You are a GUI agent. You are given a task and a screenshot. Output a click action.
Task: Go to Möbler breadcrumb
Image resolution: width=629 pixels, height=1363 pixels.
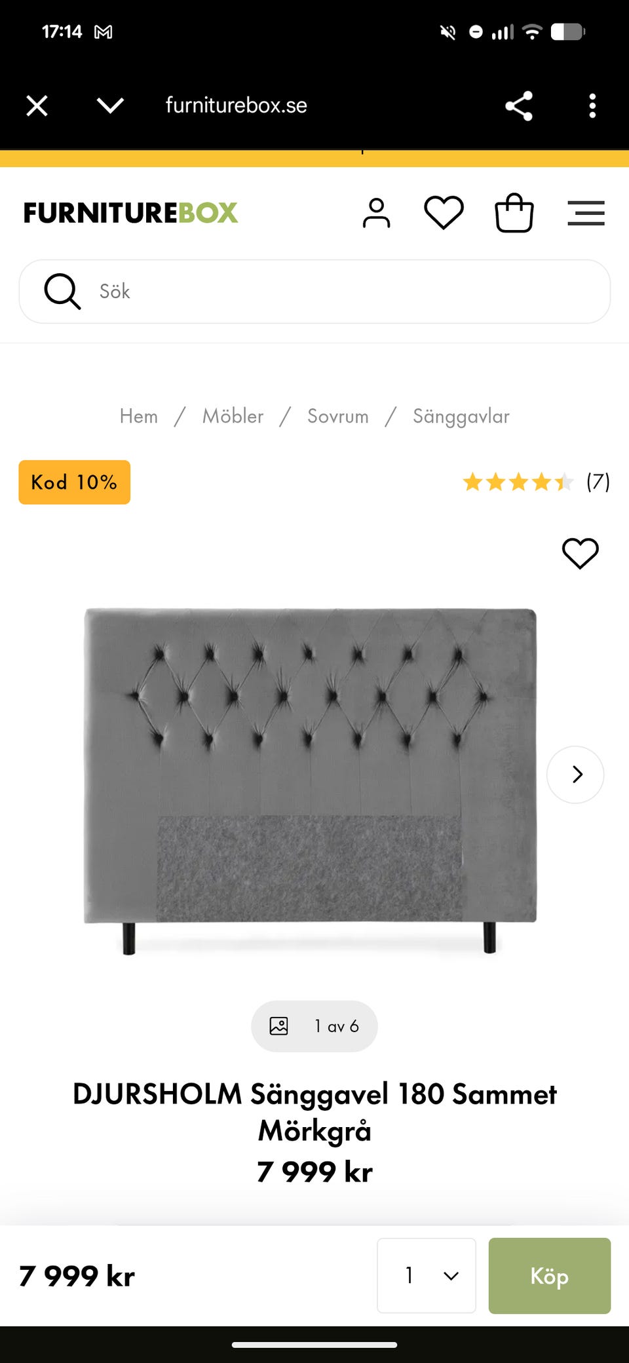point(233,416)
